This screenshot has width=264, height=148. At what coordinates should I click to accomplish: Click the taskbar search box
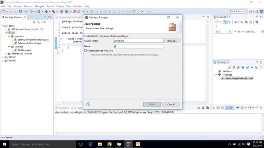[x=42, y=144]
